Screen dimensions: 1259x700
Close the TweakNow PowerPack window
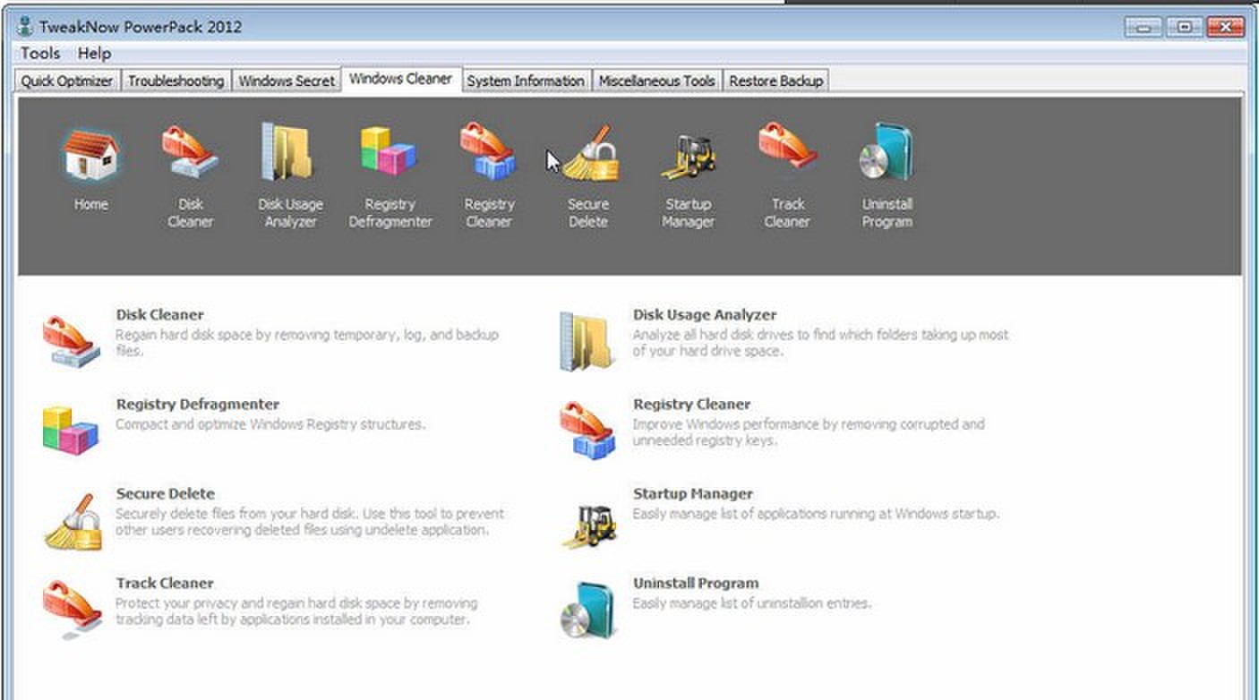click(1226, 28)
